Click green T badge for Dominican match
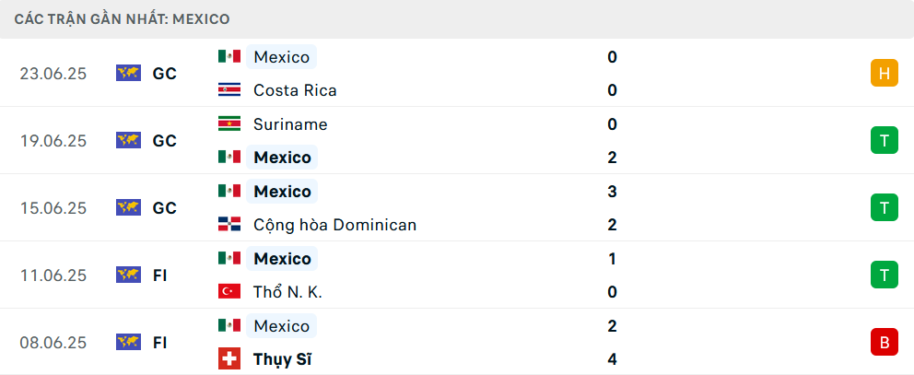The image size is (914, 375). pyautogui.click(x=885, y=207)
